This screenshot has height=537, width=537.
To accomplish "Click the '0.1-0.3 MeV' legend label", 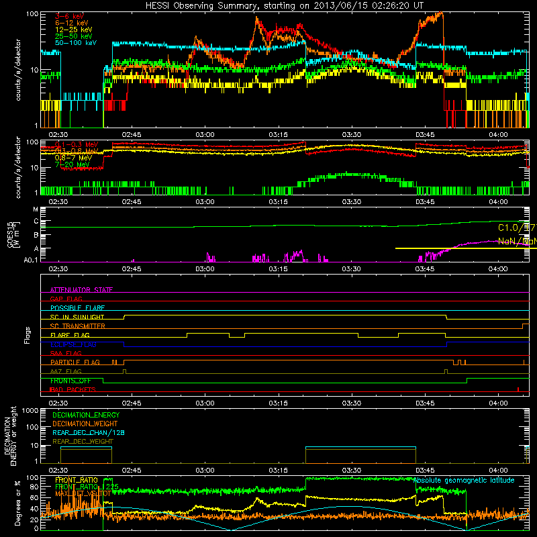I will [77, 144].
